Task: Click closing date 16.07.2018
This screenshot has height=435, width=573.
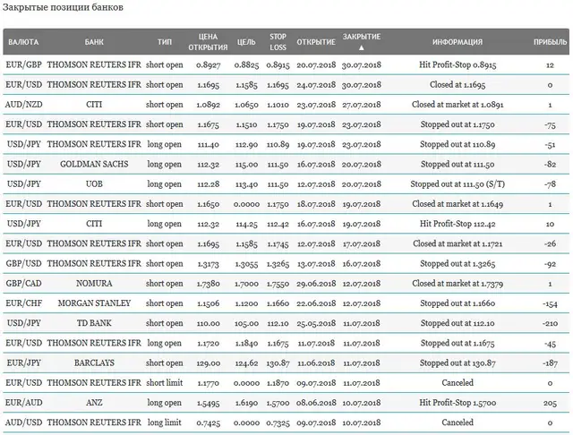Action: [x=362, y=264]
